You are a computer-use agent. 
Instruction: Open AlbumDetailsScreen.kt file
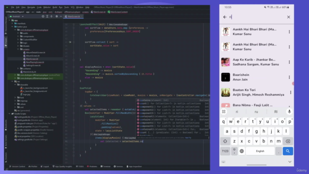coord(34,53)
